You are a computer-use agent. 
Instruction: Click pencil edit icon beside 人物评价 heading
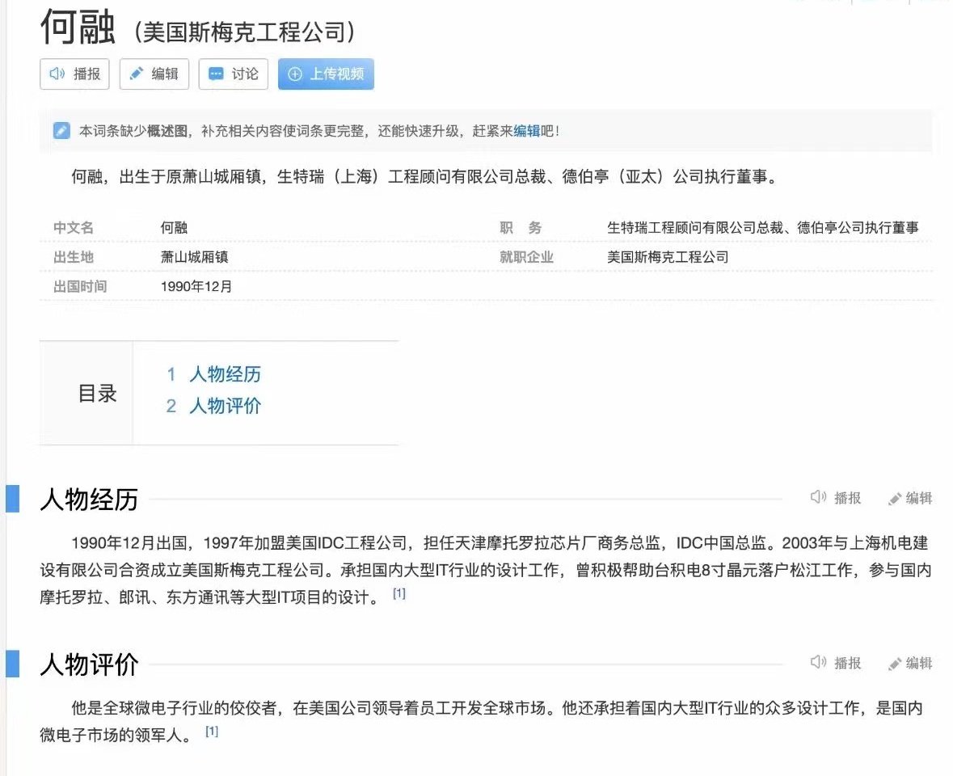pyautogui.click(x=895, y=664)
